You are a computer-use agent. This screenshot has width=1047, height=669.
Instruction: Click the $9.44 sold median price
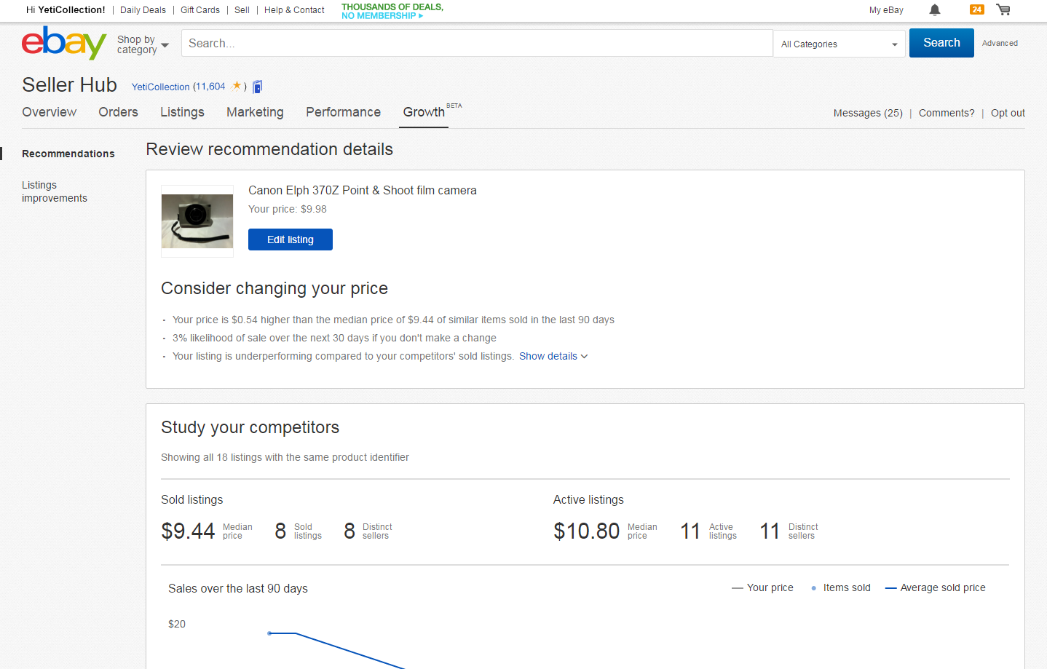[188, 531]
